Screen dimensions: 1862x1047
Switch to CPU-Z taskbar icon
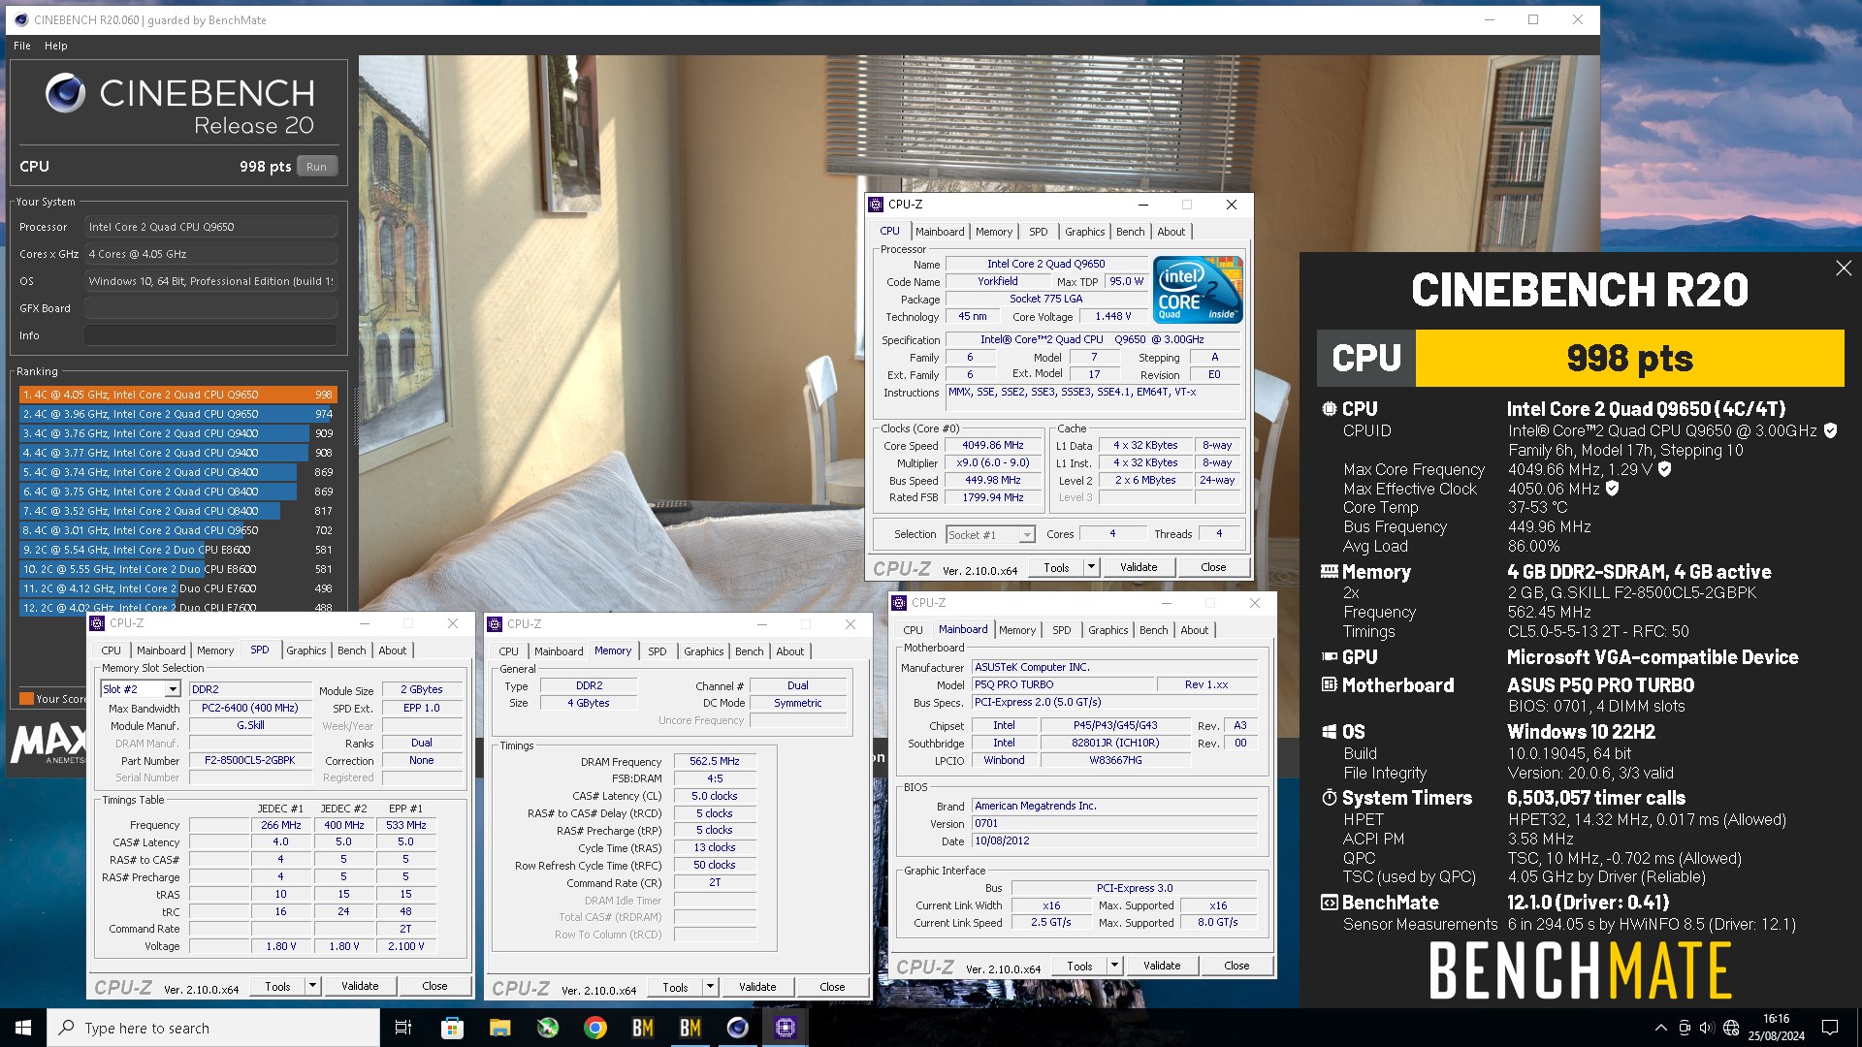(786, 1028)
